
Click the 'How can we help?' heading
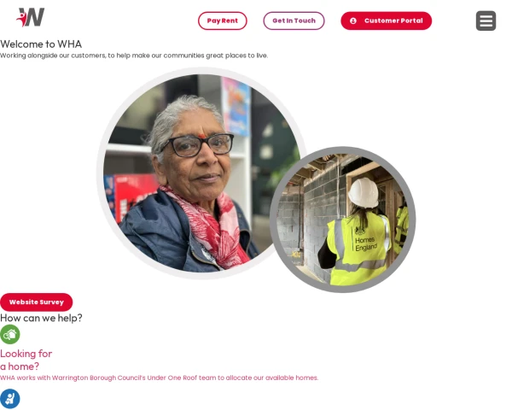[41, 318]
